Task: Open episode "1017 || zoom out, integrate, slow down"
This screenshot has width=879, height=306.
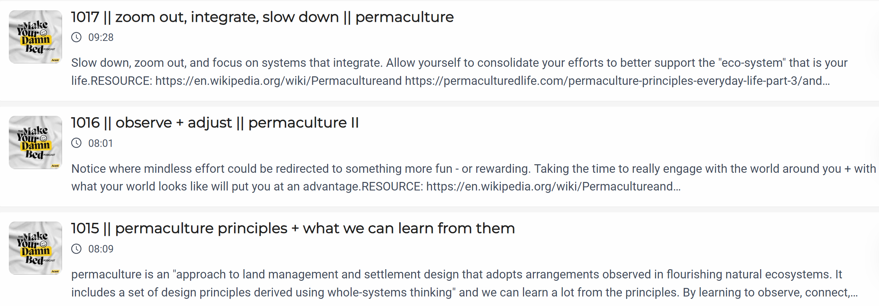Action: (262, 17)
